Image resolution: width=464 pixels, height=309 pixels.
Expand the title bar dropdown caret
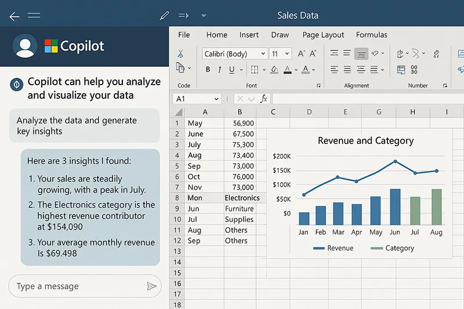tap(204, 16)
